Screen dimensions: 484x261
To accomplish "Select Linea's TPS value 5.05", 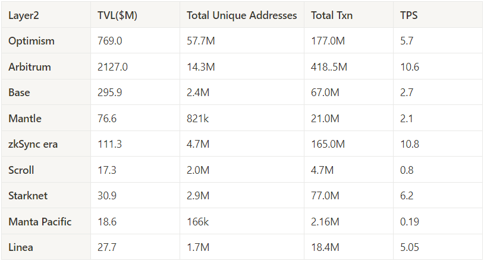I will [410, 247].
